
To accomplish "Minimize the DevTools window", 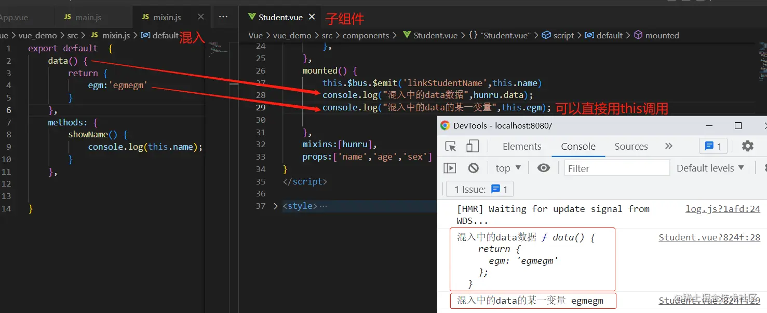I will coord(710,125).
